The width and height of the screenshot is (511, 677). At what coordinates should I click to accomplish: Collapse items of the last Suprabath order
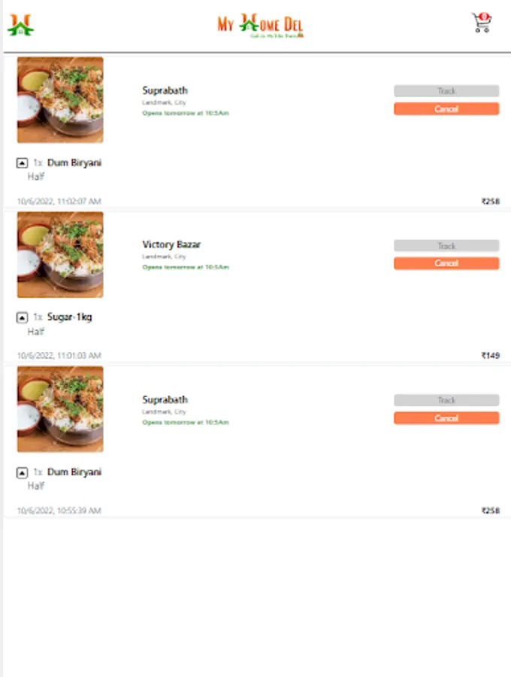pyautogui.click(x=22, y=473)
